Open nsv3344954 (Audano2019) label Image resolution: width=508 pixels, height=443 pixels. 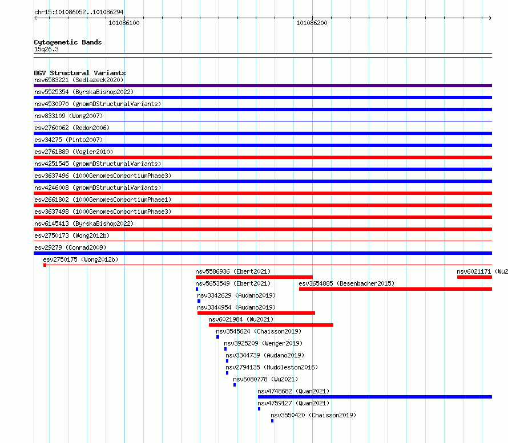236,307
